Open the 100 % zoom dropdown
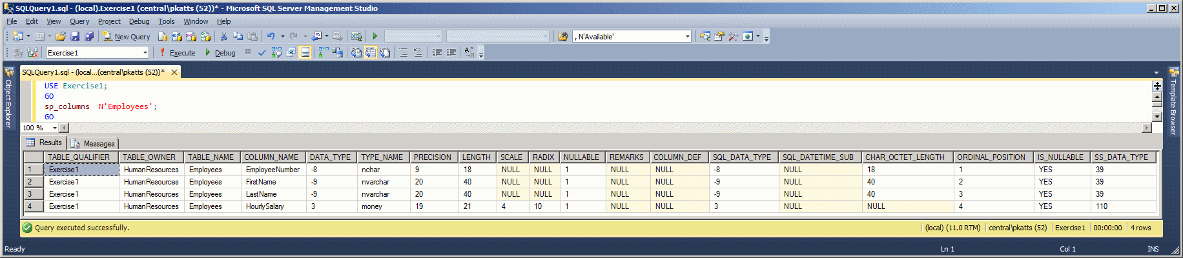The image size is (1183, 258). pos(54,128)
